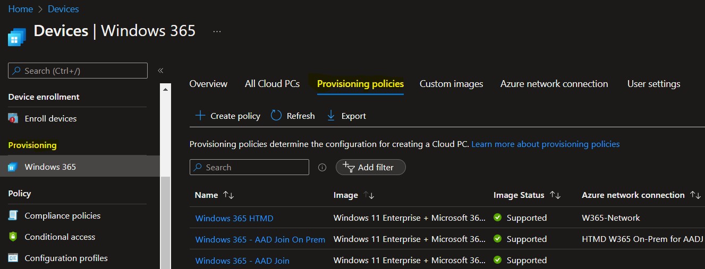Select Enroll devices in sidebar
The image size is (705, 269).
point(50,118)
